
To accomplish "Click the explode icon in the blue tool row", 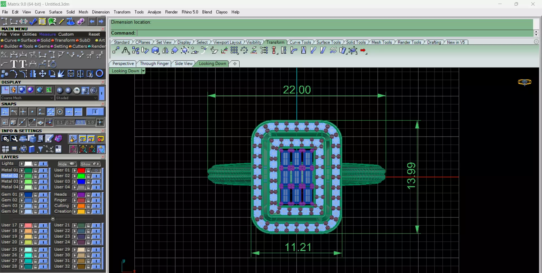I will click(x=61, y=74).
